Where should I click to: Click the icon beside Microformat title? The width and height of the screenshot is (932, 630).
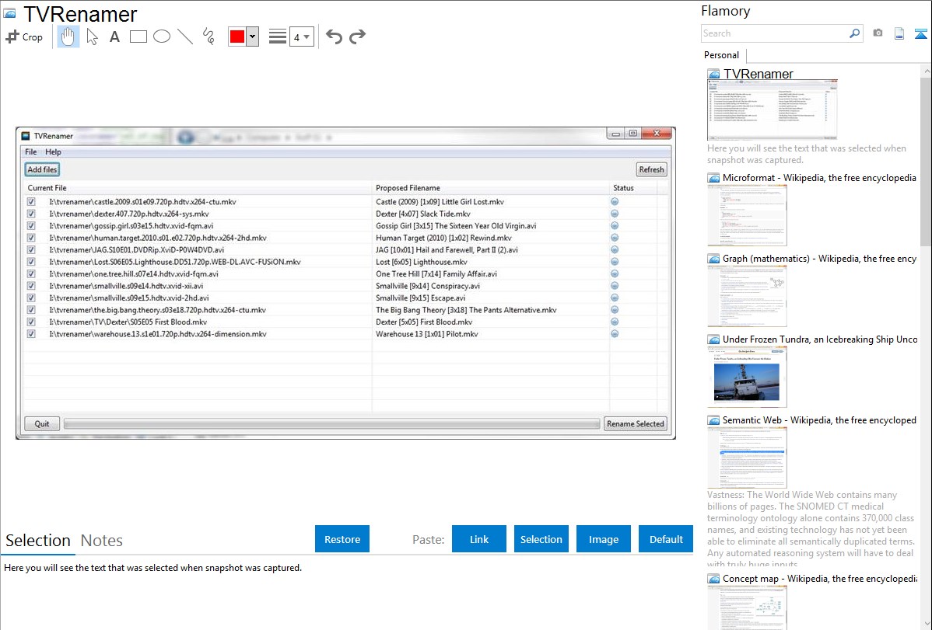[713, 178]
